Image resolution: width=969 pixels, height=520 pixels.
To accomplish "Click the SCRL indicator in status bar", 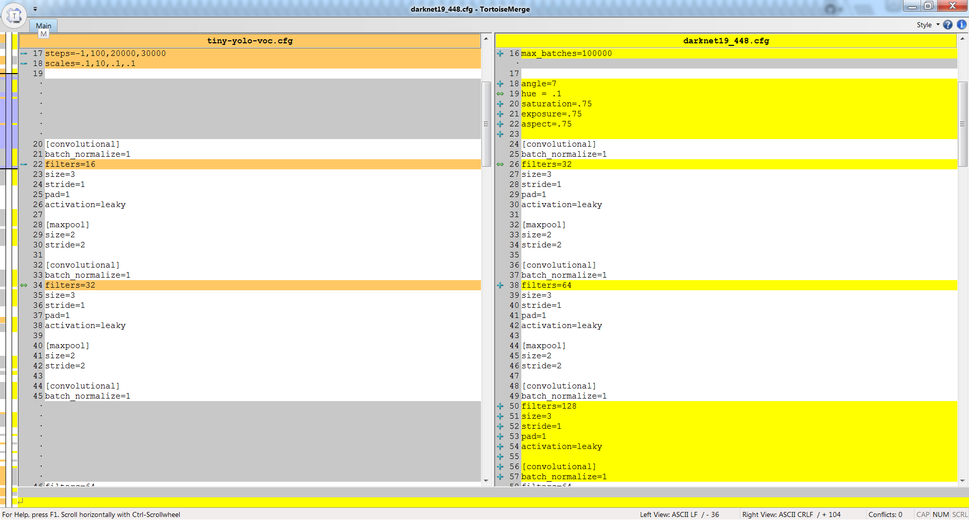I will coord(959,514).
